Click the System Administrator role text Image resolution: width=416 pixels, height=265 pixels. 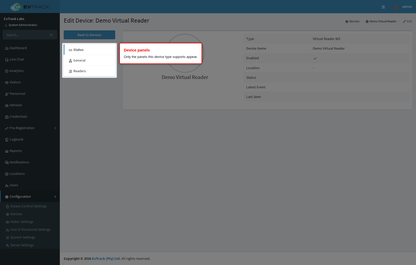click(x=23, y=25)
